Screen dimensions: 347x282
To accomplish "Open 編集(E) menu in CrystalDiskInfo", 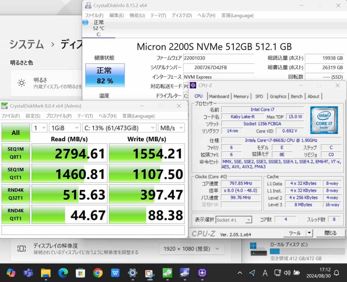I will tap(117, 15).
